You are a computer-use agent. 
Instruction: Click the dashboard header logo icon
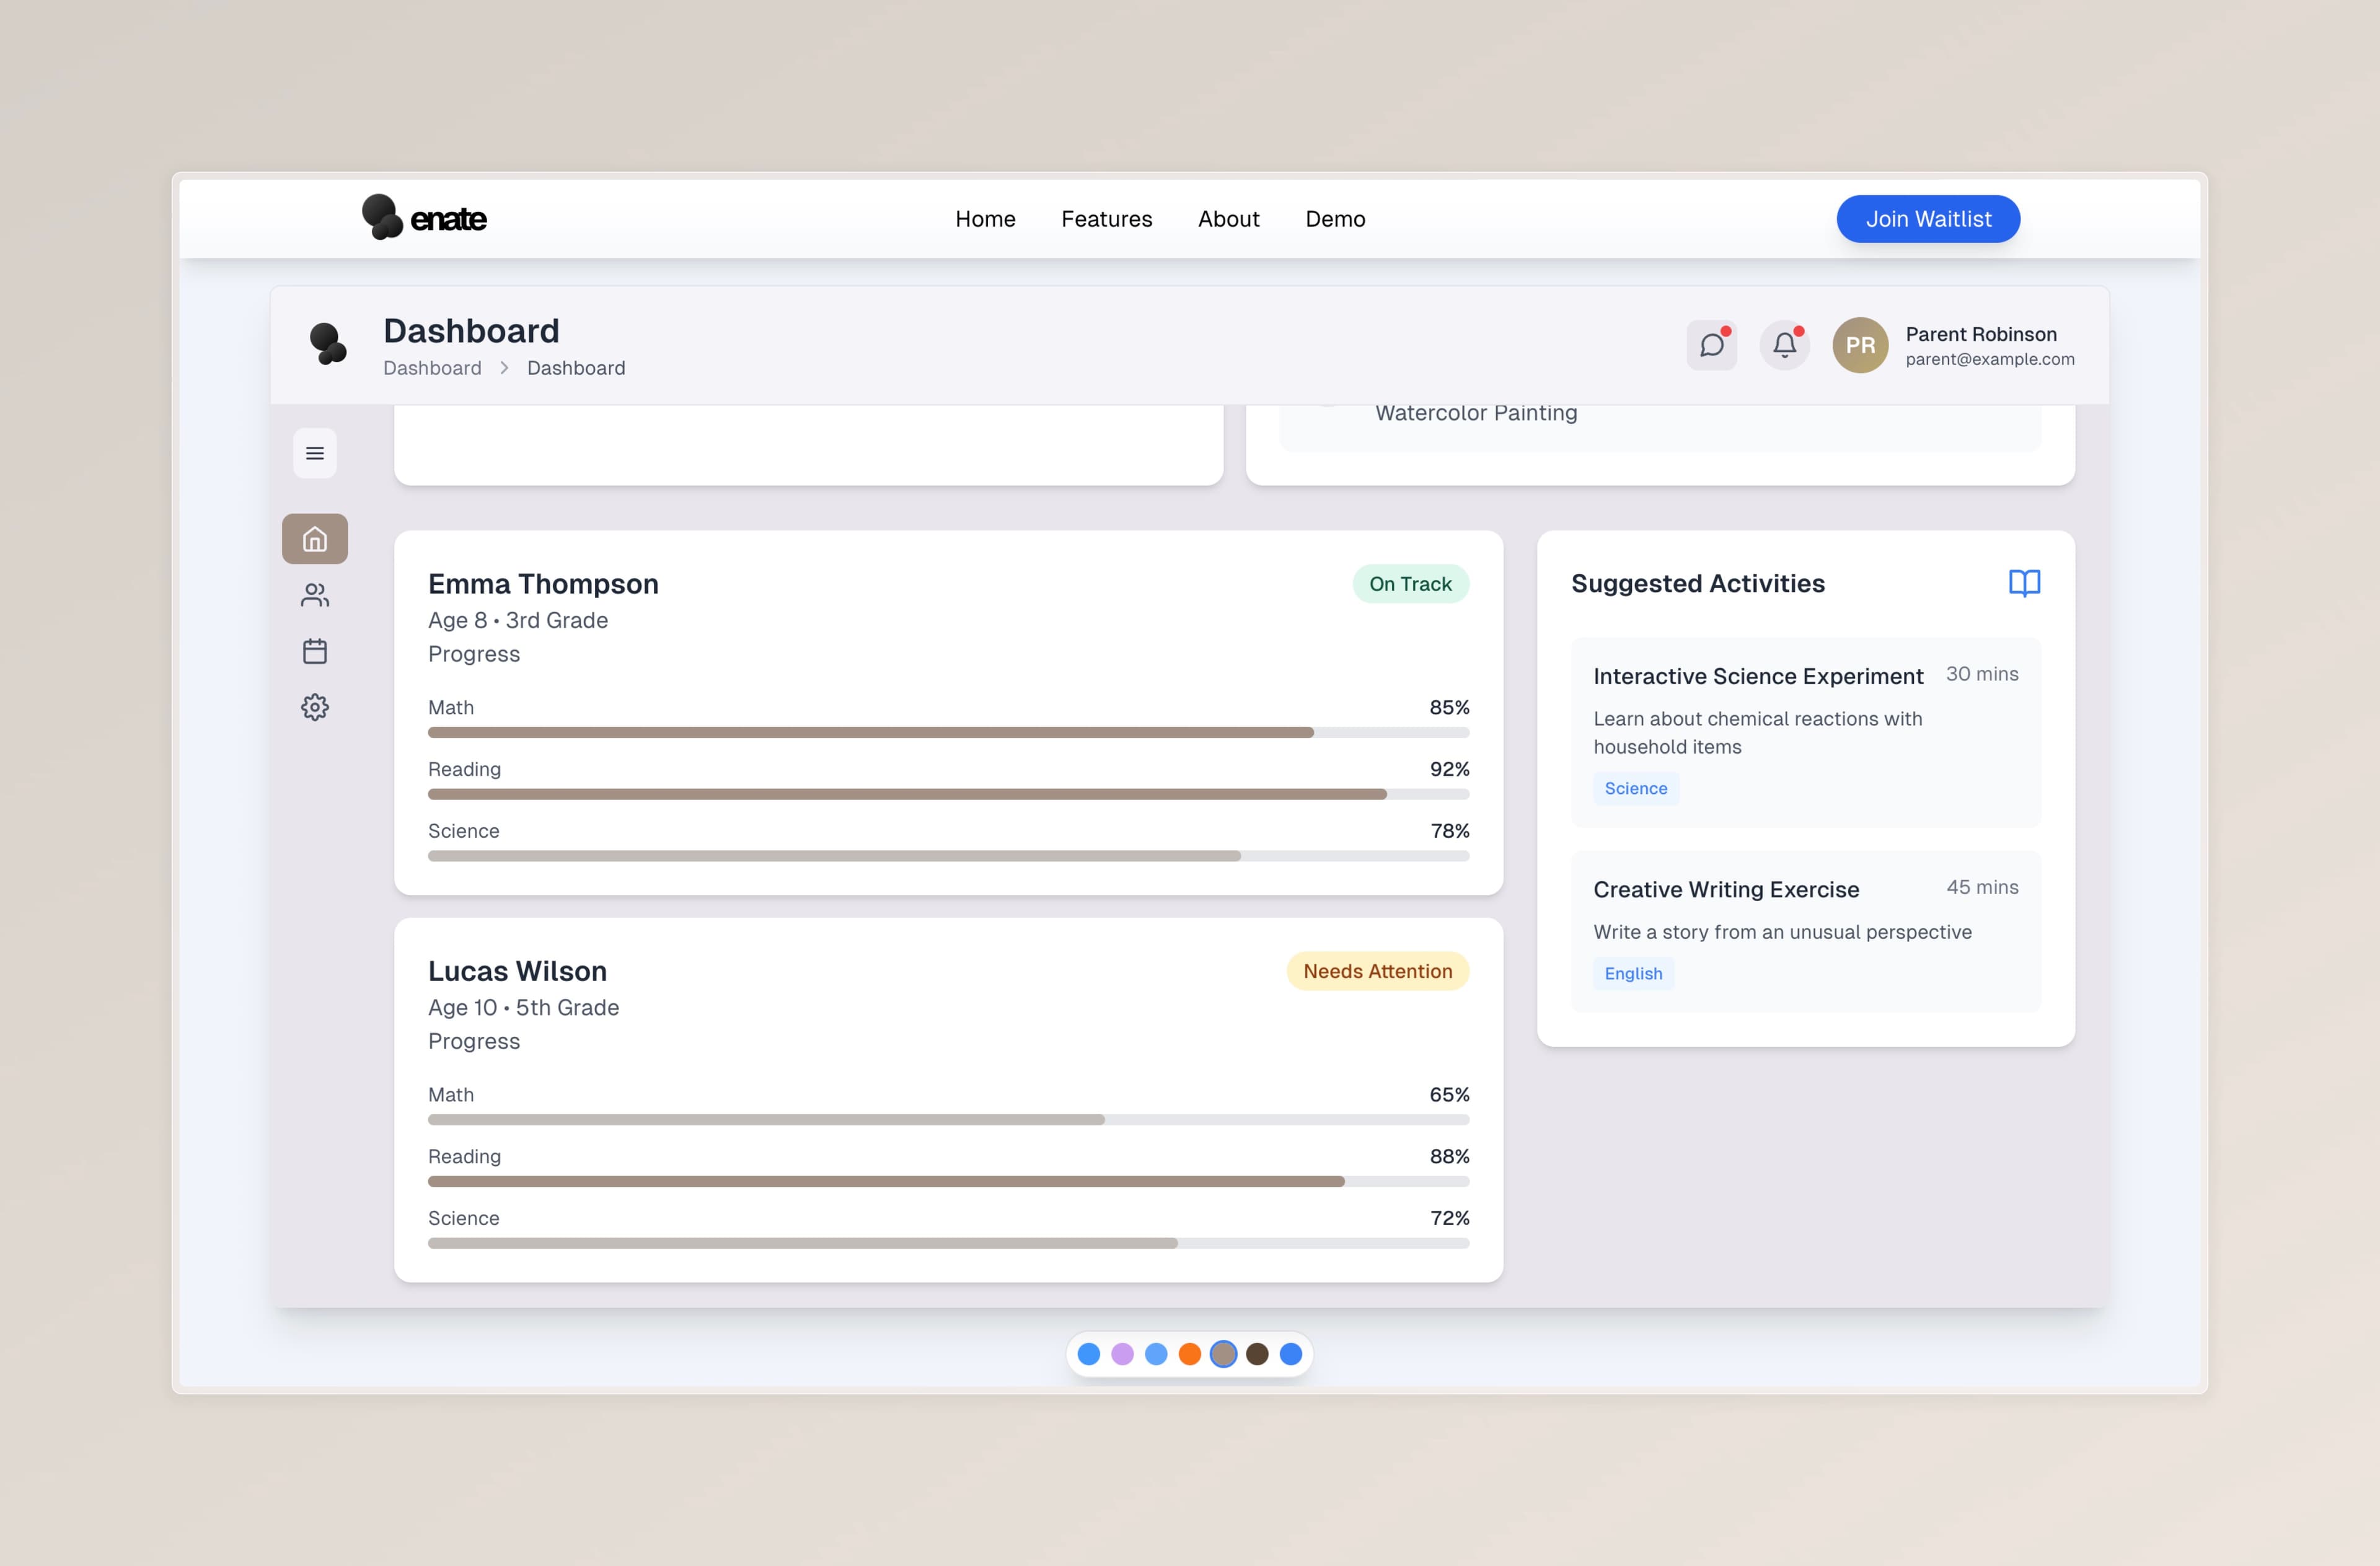tap(328, 344)
